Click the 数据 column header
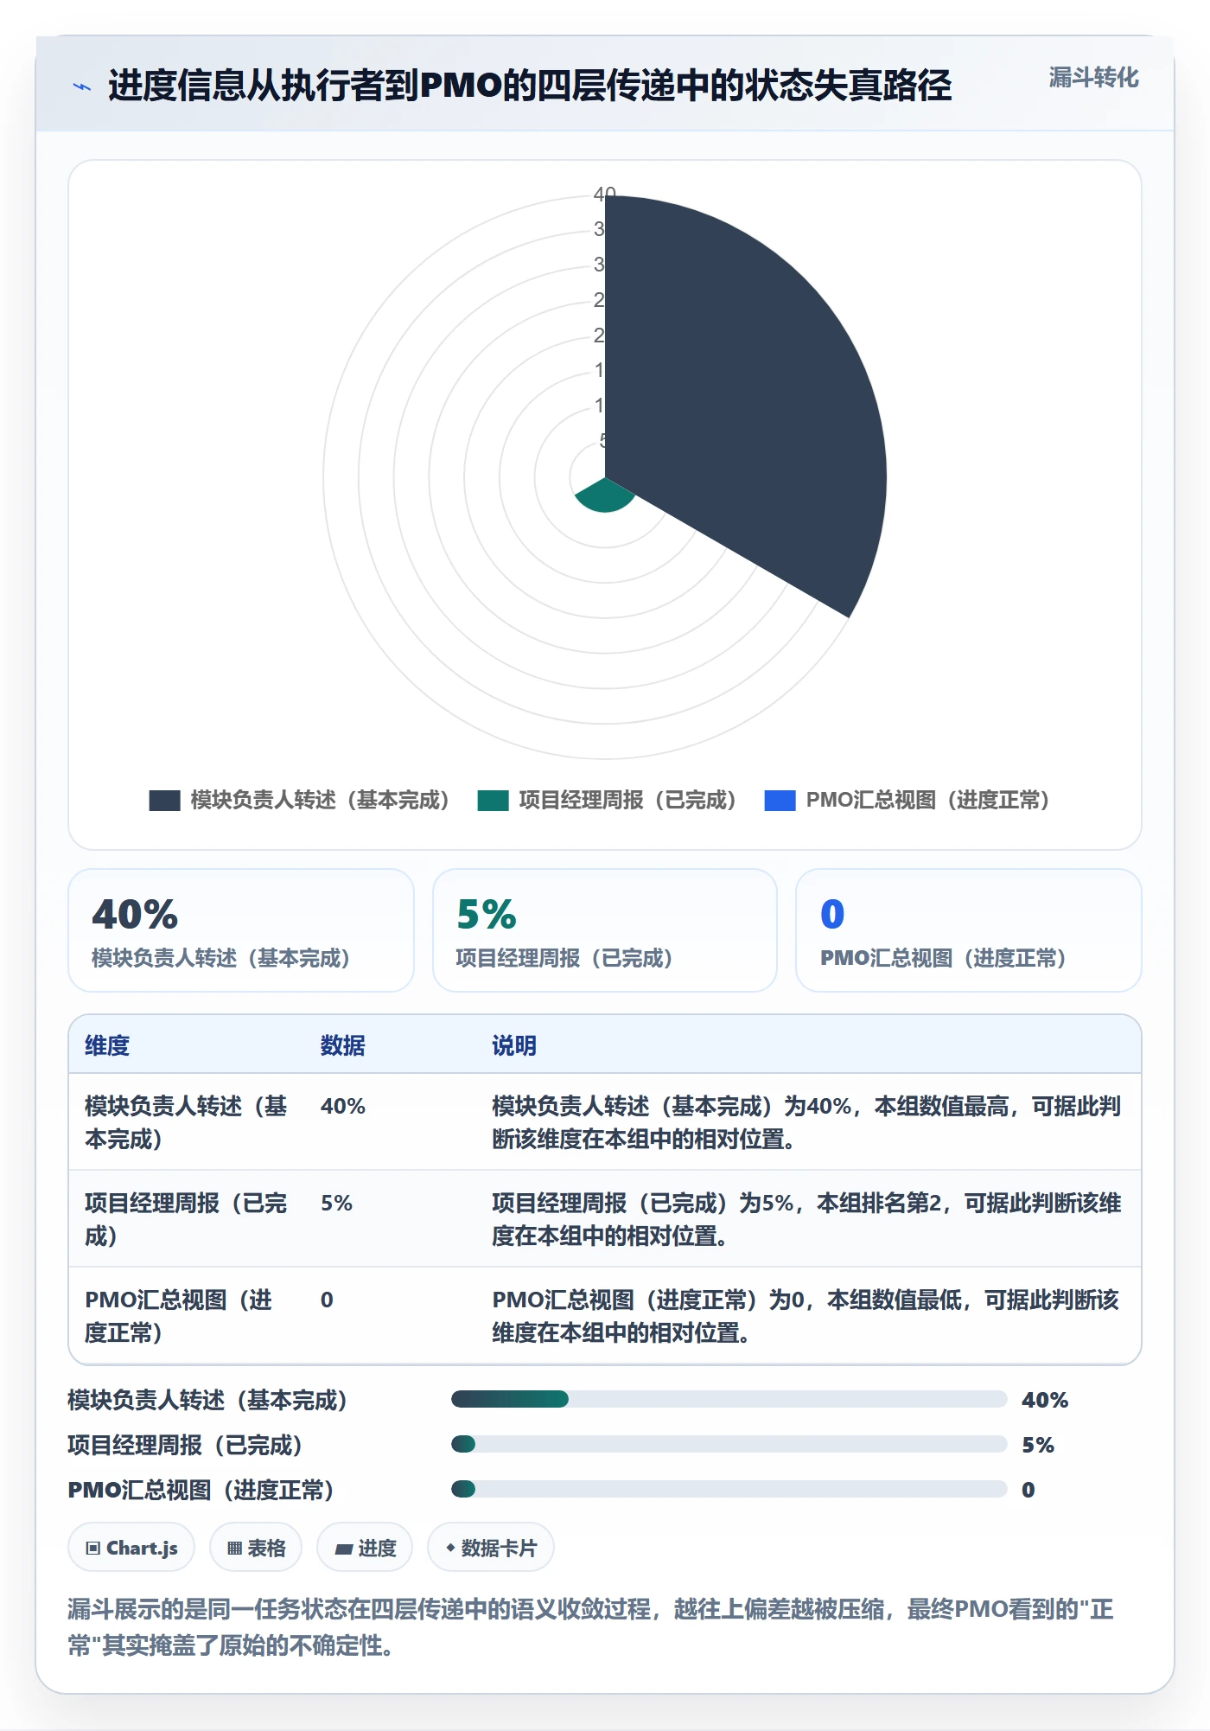The width and height of the screenshot is (1210, 1731). 343,1045
